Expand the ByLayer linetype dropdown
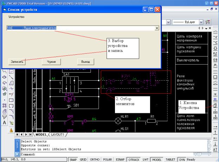 click(x=202, y=21)
